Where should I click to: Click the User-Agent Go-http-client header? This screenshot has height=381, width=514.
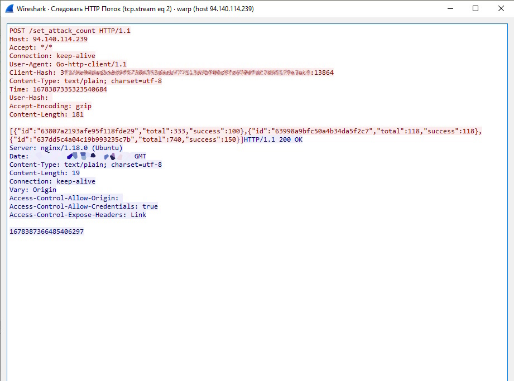68,64
